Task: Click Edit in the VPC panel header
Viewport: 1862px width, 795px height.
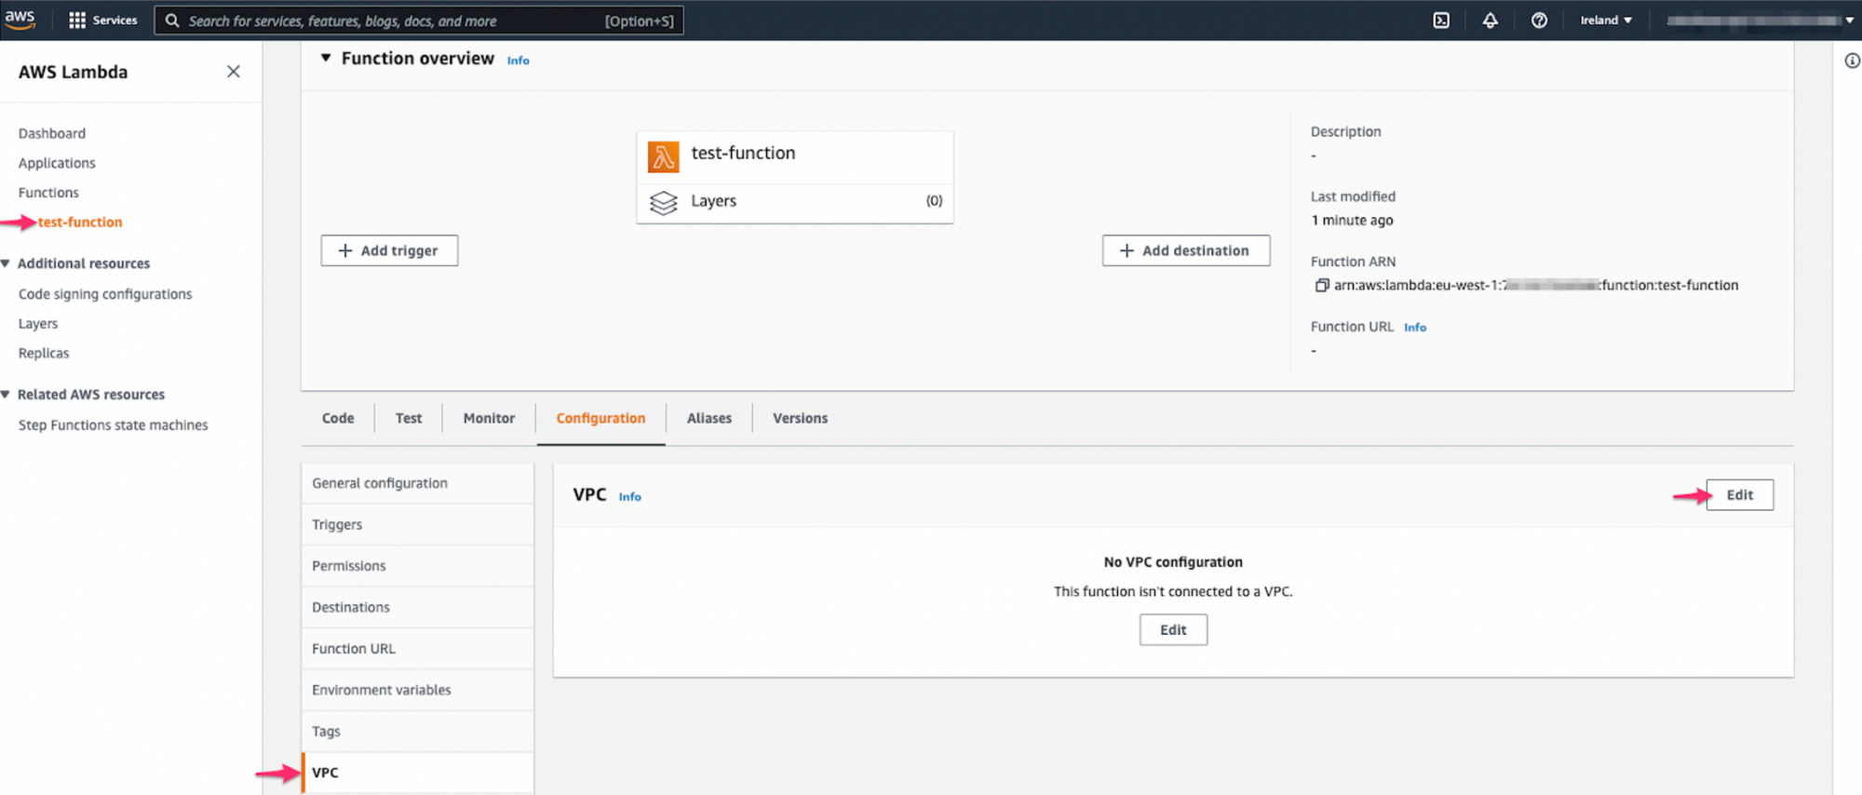Action: point(1738,495)
